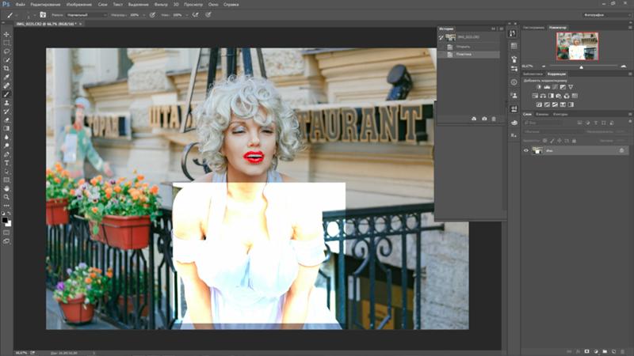Toggle airbrush mode in options bar
This screenshot has width=634, height=356.
point(196,14)
